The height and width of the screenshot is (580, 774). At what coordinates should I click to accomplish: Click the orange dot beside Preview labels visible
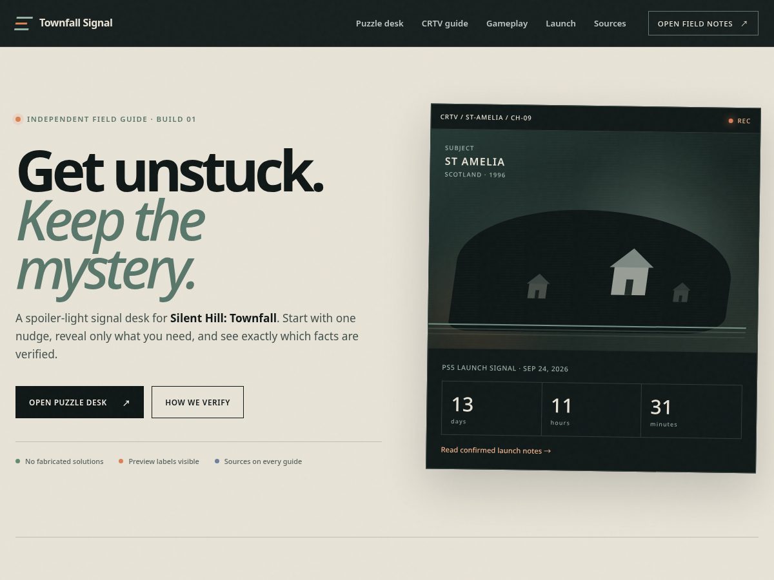[121, 461]
